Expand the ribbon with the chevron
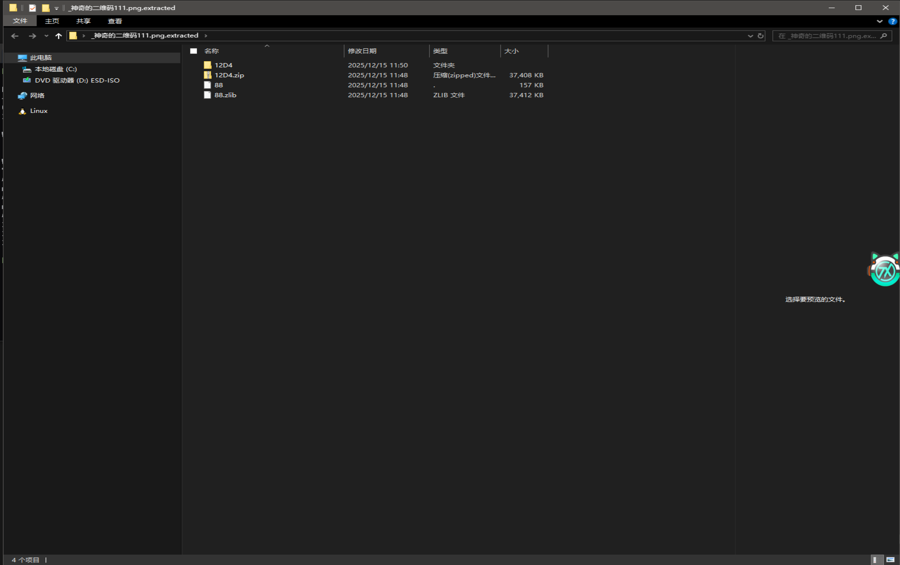The width and height of the screenshot is (900, 565). (880, 21)
